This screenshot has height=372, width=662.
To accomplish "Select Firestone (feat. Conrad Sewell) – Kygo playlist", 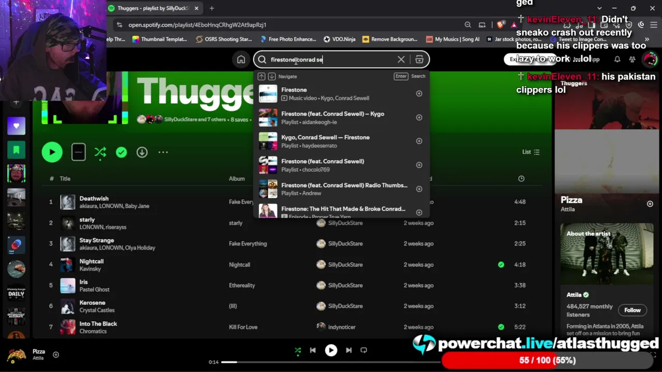I will tap(341, 117).
